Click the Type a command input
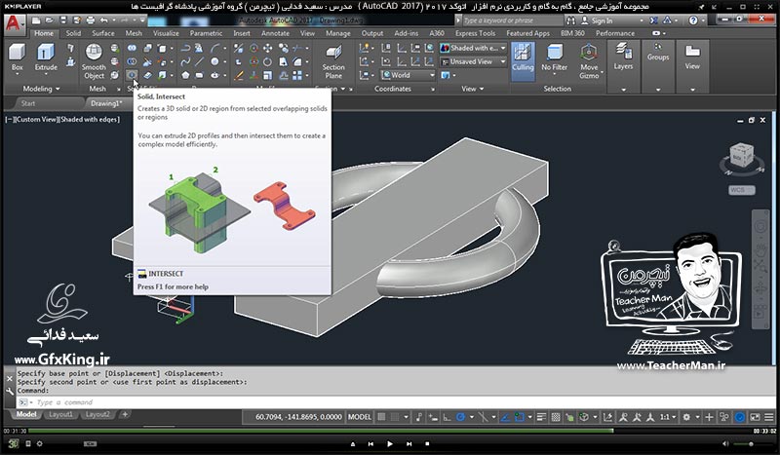780x455 pixels. (x=396, y=402)
